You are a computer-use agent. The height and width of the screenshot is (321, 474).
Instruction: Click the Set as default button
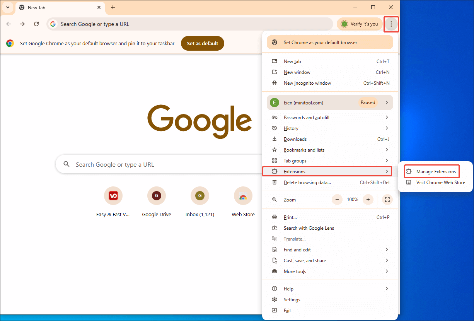[x=202, y=43]
